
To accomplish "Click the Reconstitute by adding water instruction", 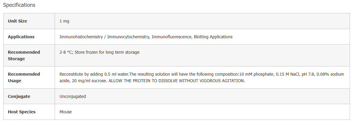I will [x=94, y=74].
